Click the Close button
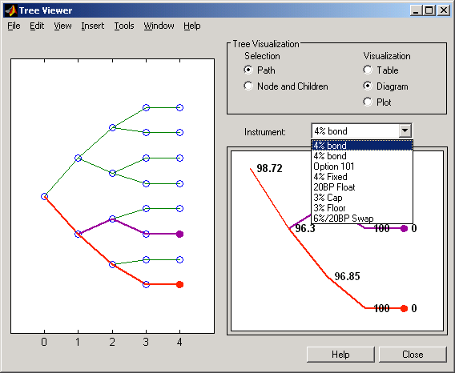The width and height of the screenshot is (455, 373). (413, 355)
